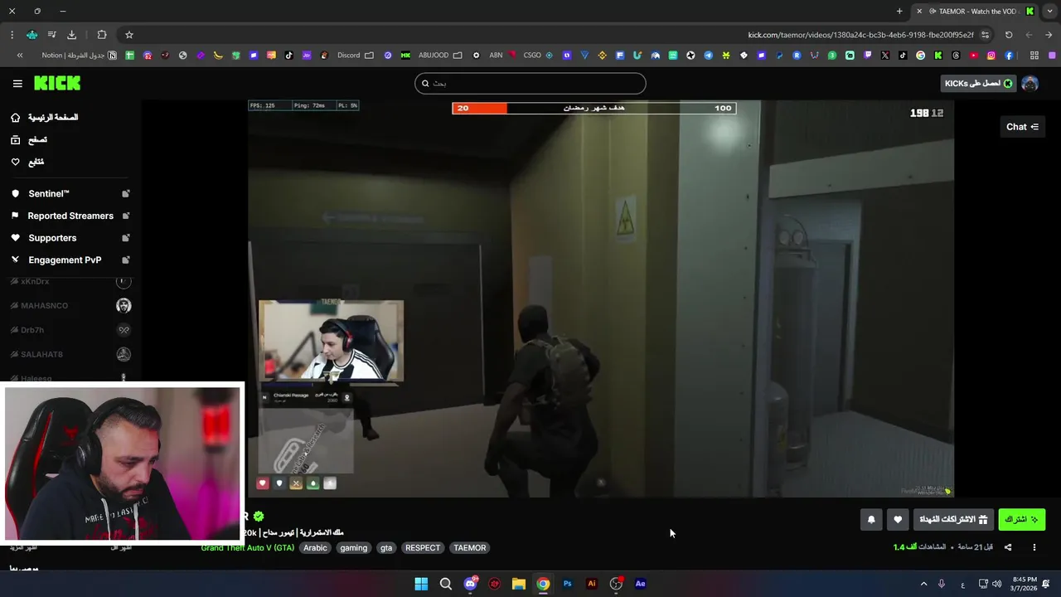Viewport: 1061px width, 597px height.
Task: Open site settings icon in address bar
Action: pyautogui.click(x=985, y=35)
